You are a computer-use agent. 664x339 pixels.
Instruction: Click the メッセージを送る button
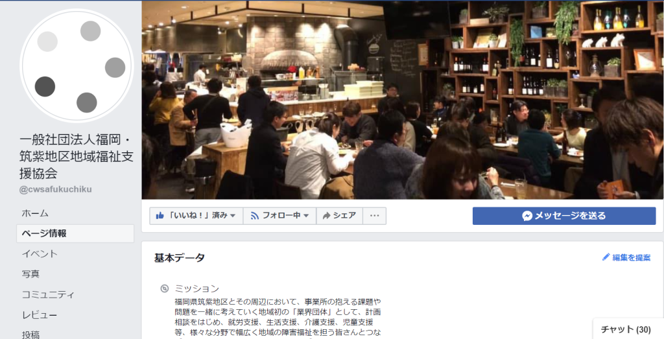(x=564, y=216)
